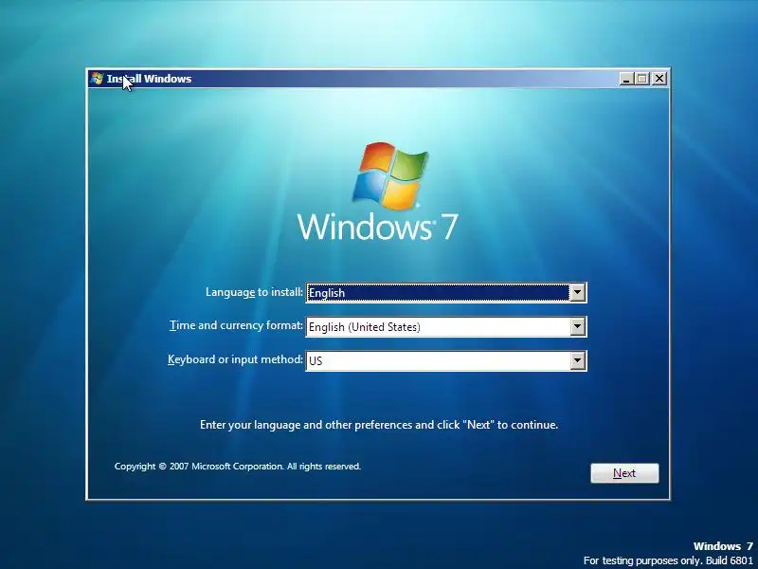Open the Time and currency format dropdown arrow
Image resolution: width=758 pixels, height=569 pixels.
[x=577, y=326]
